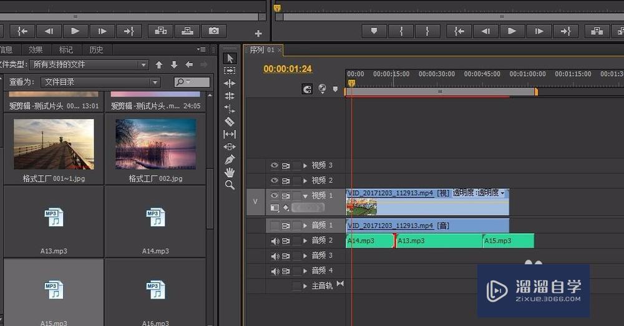Screen dimensions: 624x326
Task: Go up one folder in media browser
Action: pos(158,64)
